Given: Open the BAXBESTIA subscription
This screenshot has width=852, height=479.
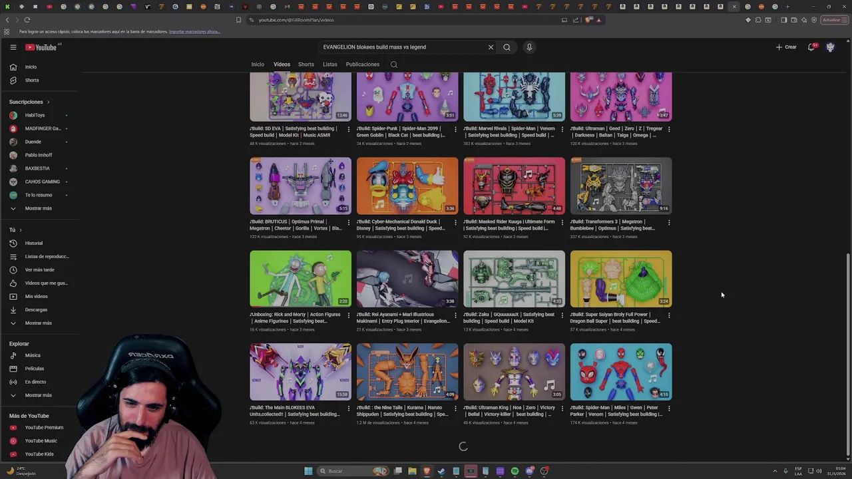Looking at the screenshot, I should coord(40,168).
